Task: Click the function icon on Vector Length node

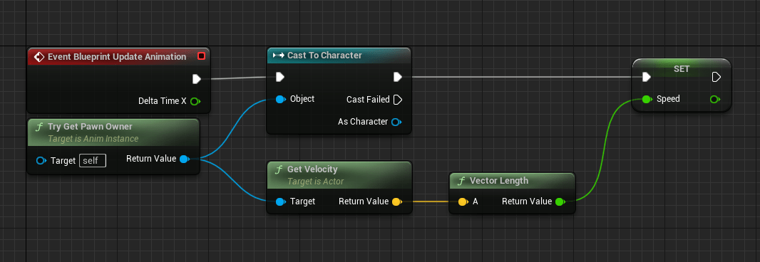Action: pos(461,181)
